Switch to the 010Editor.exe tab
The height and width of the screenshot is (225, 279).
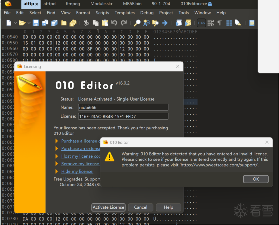196,4
